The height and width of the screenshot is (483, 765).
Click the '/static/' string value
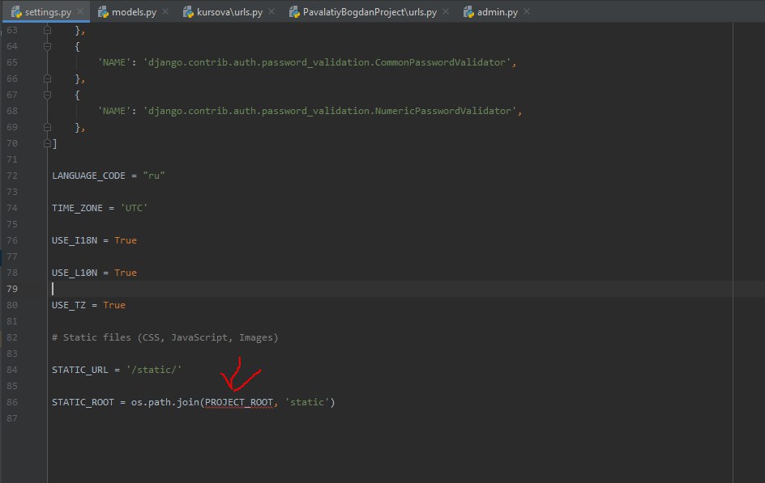[154, 370]
